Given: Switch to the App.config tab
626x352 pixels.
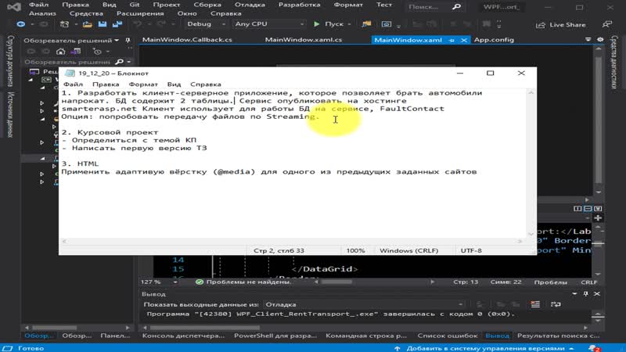Looking at the screenshot, I should pos(494,40).
